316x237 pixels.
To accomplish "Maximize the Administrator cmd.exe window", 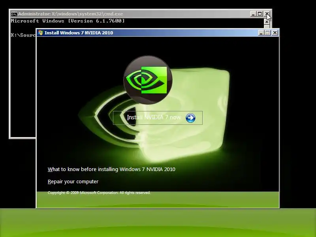I will (x=260, y=14).
